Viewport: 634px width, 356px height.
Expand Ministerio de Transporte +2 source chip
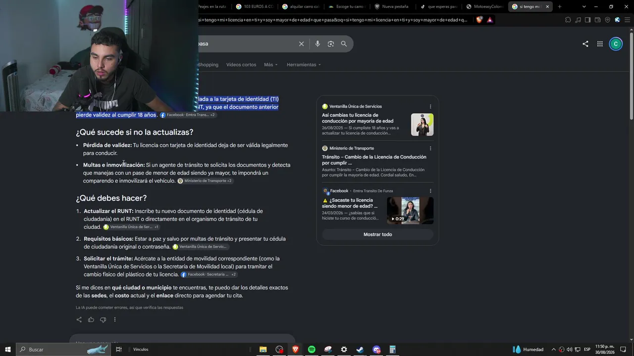coord(205,181)
